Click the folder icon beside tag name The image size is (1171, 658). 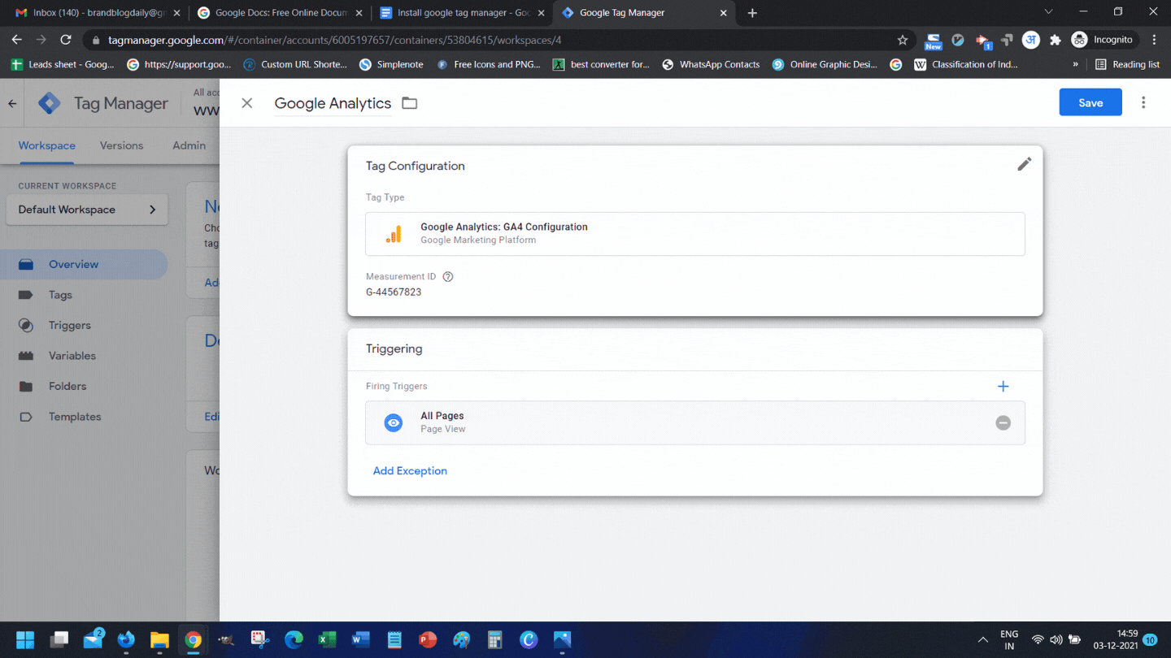click(x=410, y=103)
